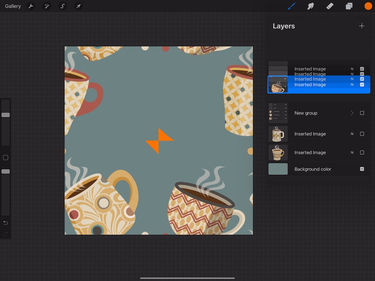Open blend mode N of layer below New group
Viewport: 375px width, 281px height.
coord(352,134)
